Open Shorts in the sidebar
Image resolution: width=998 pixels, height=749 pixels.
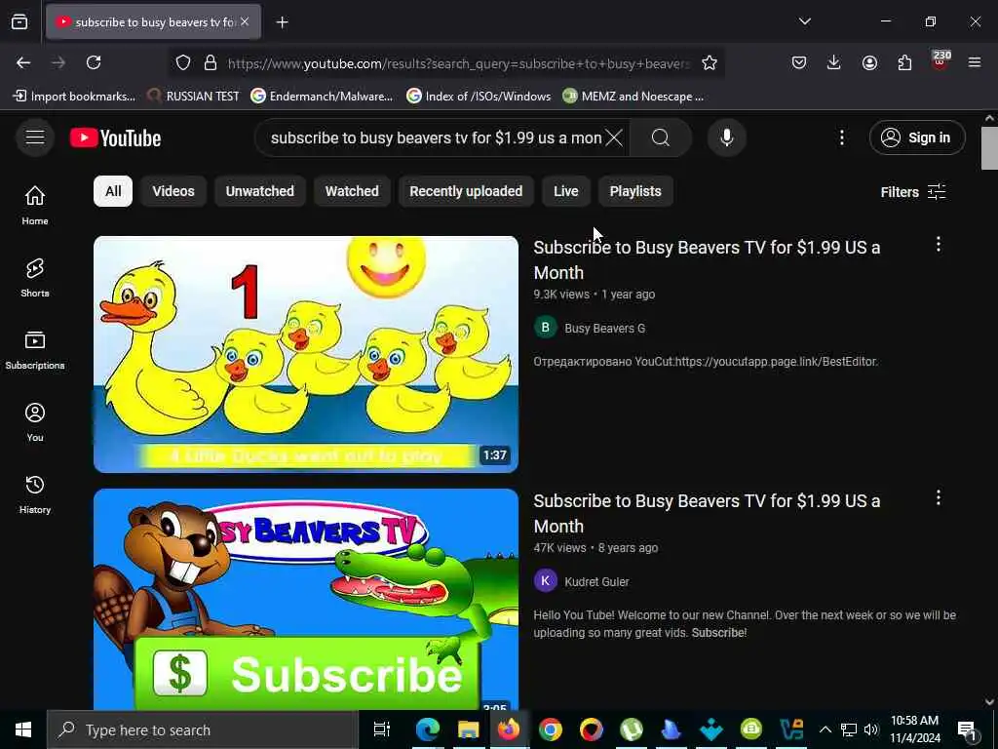(35, 278)
